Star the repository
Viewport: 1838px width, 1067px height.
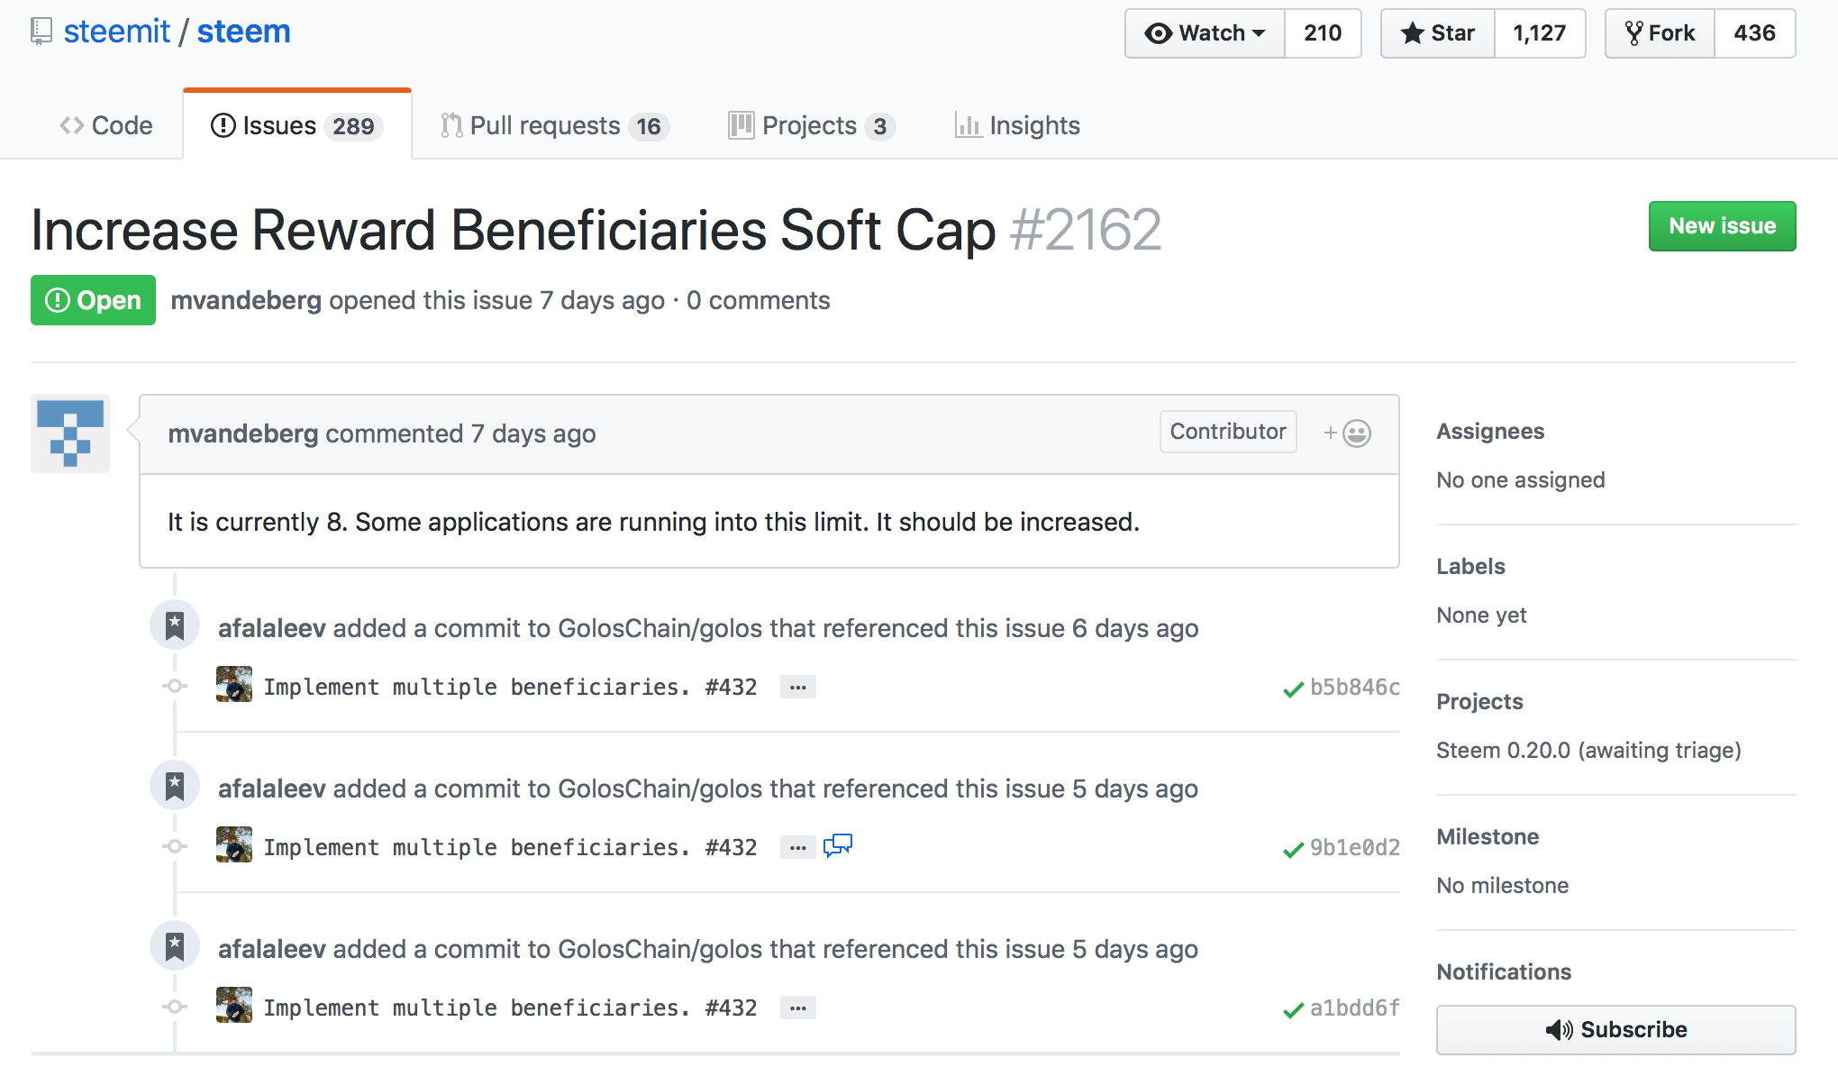click(1438, 33)
